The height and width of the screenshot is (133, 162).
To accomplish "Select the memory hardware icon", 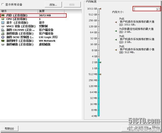I will point(3,15).
